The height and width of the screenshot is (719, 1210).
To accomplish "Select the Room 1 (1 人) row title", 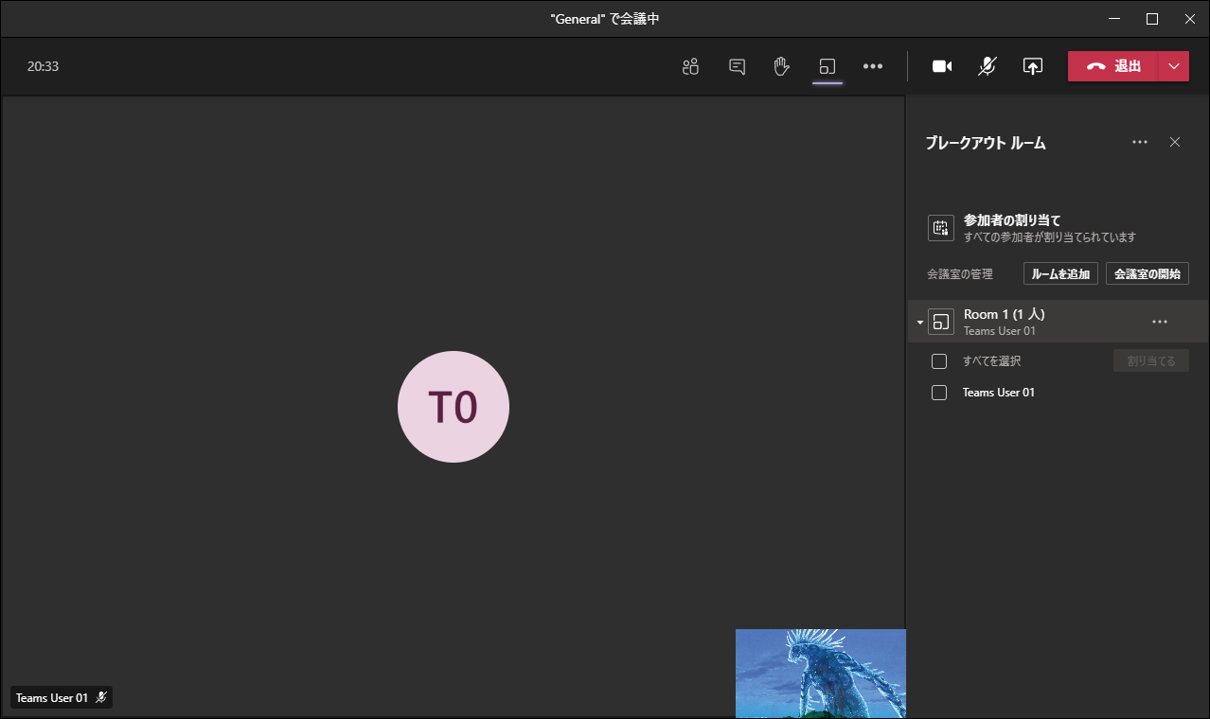I will (1005, 314).
